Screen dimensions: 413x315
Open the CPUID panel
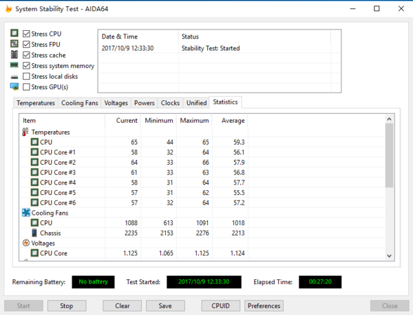[221, 306]
